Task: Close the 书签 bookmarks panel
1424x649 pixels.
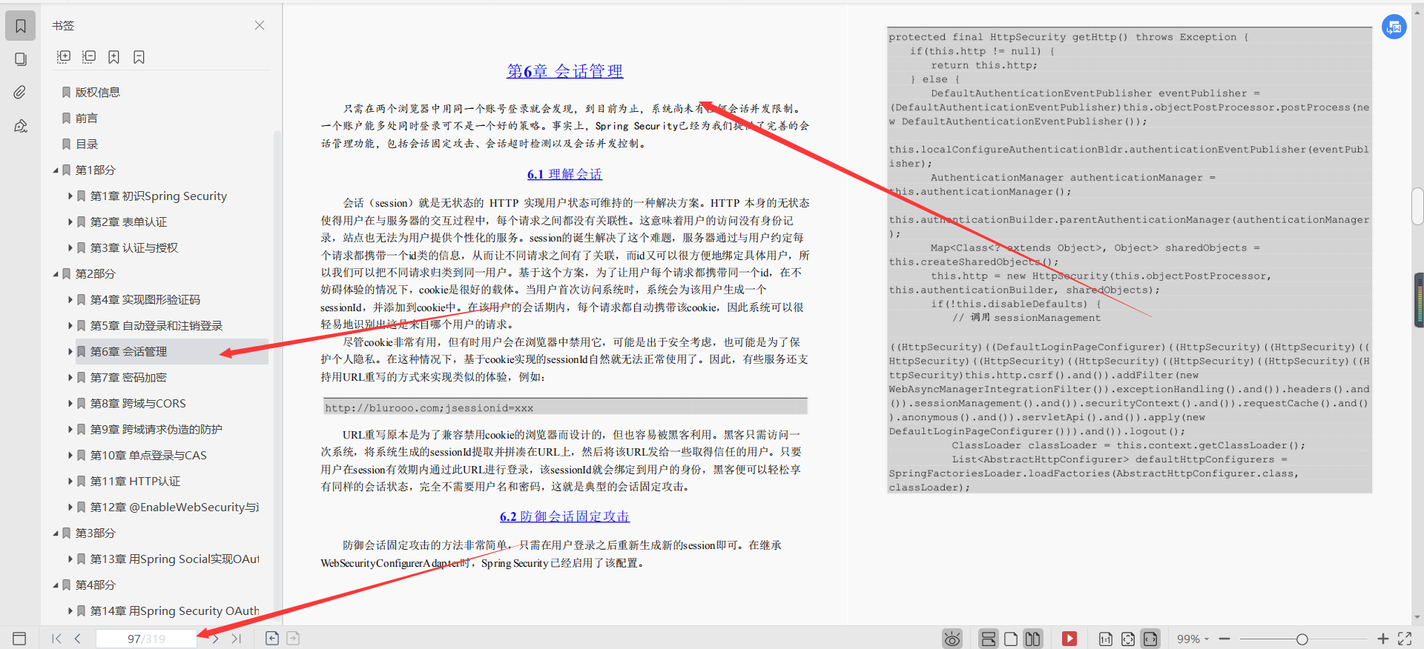Action: click(260, 25)
